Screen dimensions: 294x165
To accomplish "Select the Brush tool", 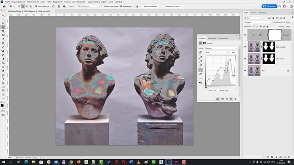I will click(x=3, y=47).
